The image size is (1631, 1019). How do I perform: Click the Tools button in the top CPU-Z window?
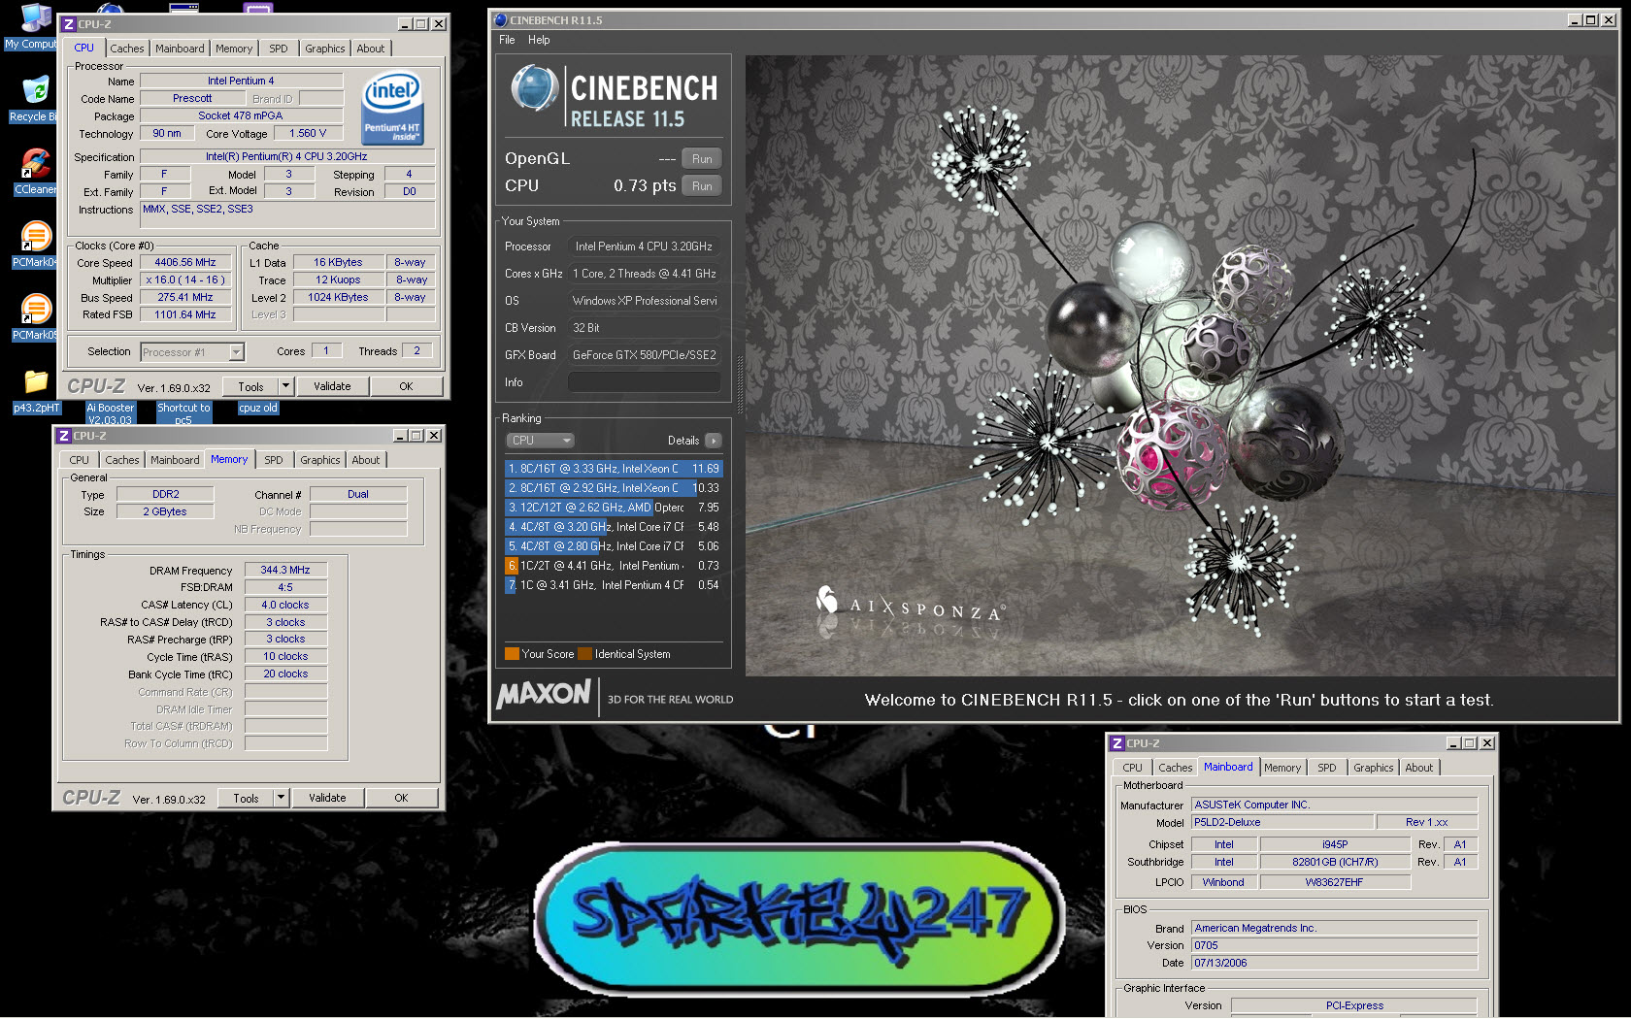250,386
